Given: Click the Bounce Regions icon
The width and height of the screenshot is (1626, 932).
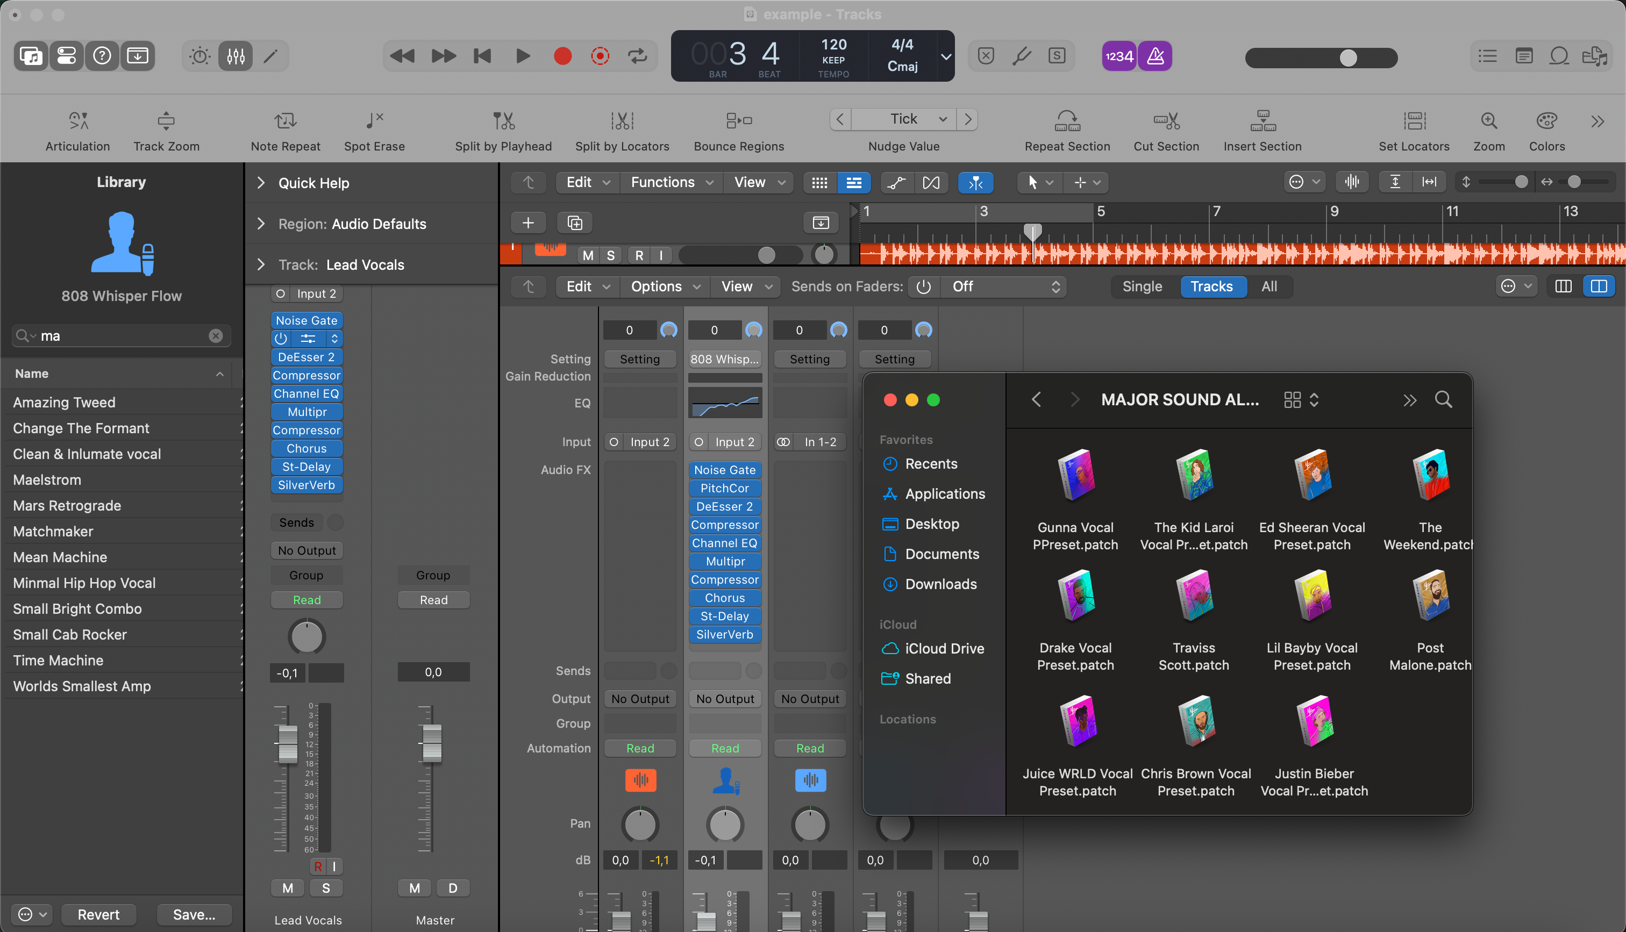Looking at the screenshot, I should [739, 121].
